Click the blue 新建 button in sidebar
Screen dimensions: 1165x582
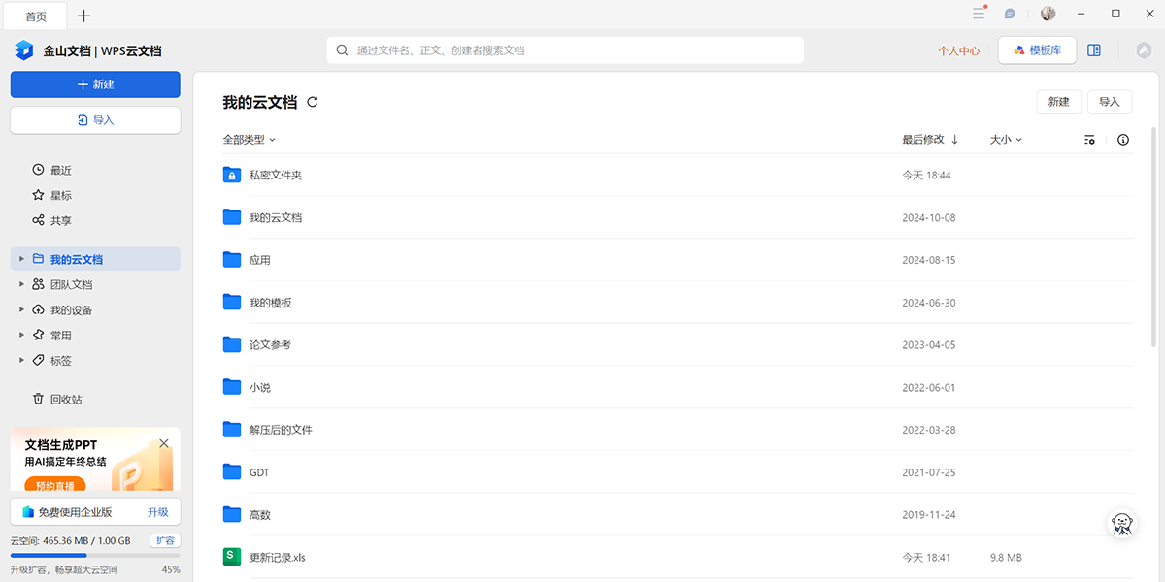click(95, 84)
